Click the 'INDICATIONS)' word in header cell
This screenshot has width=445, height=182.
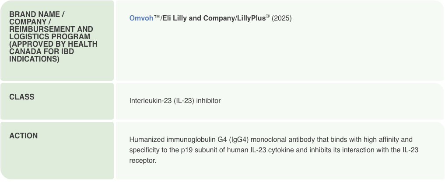[x=34, y=59]
